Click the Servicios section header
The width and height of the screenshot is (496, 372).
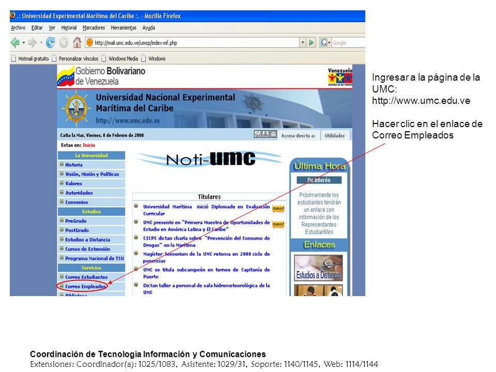tap(91, 268)
